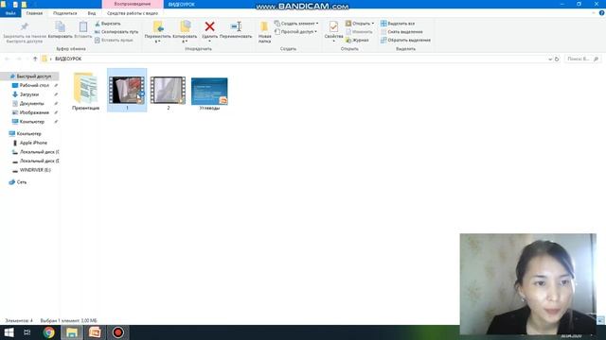Switch to Главная ribbon tab
This screenshot has height=340, width=606.
click(34, 13)
